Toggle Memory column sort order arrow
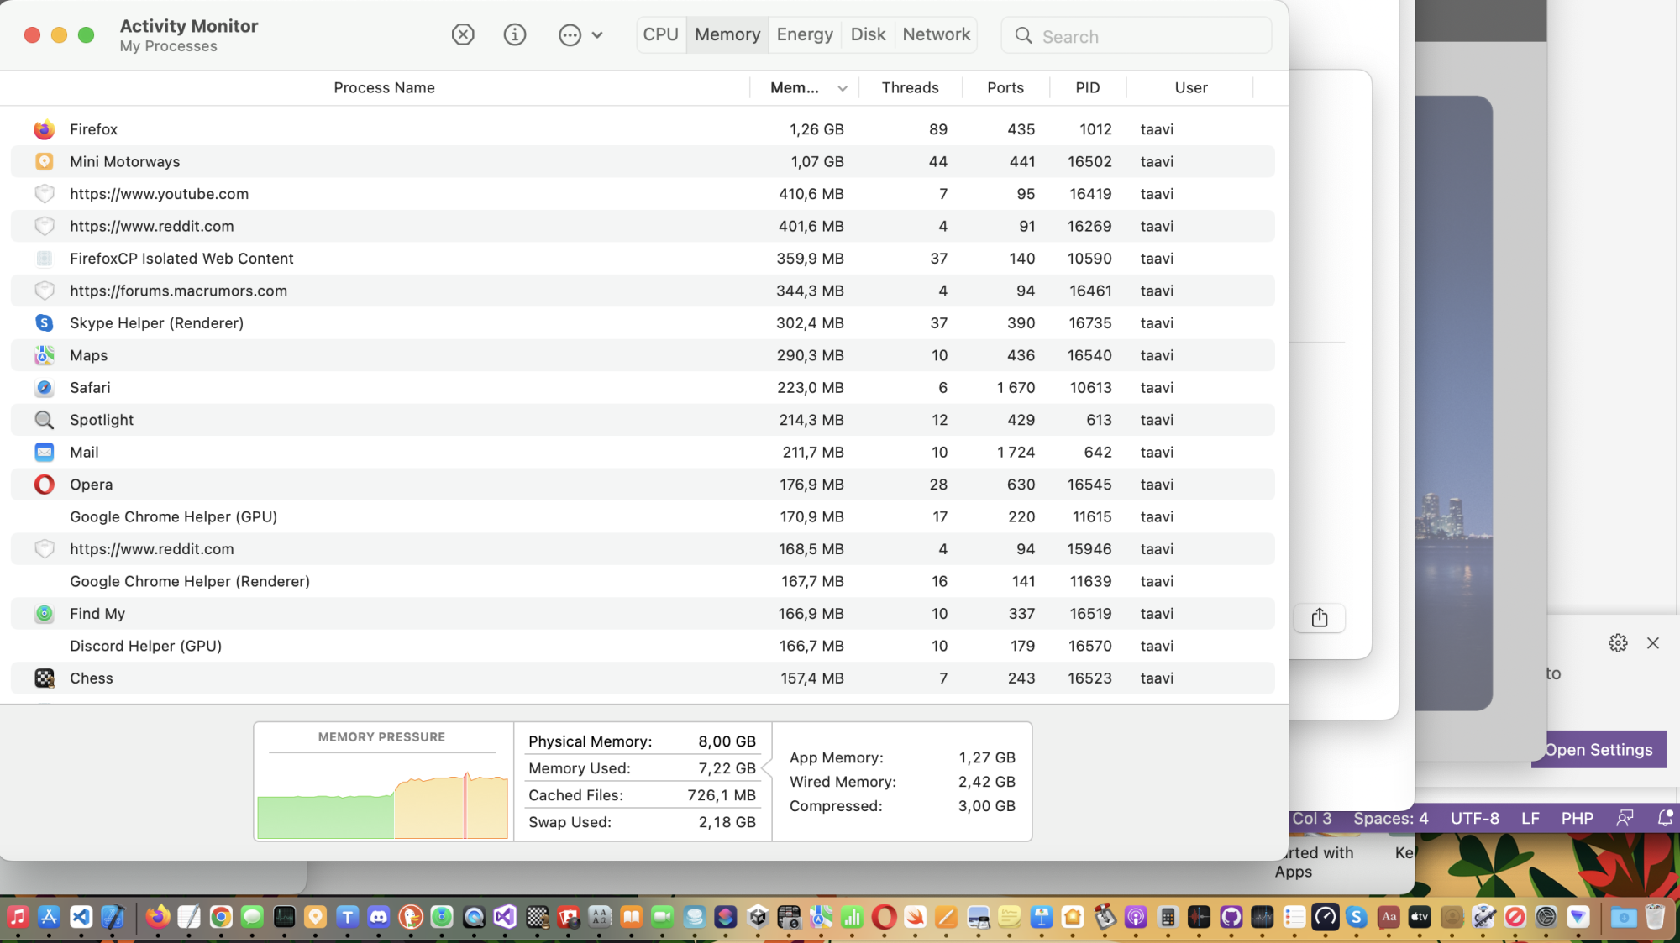1680x943 pixels. pyautogui.click(x=842, y=88)
